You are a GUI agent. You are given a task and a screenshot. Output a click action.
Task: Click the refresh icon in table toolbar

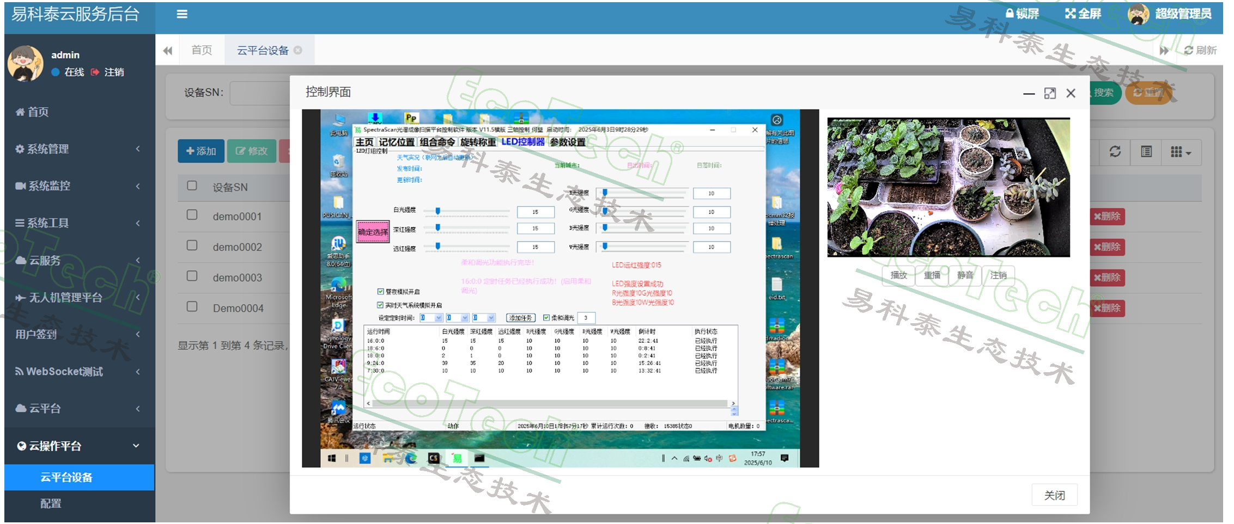[1115, 152]
